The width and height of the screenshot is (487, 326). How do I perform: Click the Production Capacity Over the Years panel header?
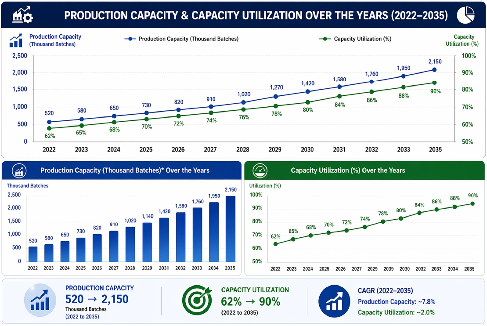coord(122,170)
